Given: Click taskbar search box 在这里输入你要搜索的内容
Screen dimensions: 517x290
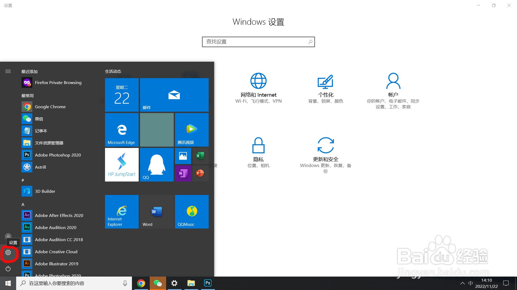Looking at the screenshot, I should [74, 283].
